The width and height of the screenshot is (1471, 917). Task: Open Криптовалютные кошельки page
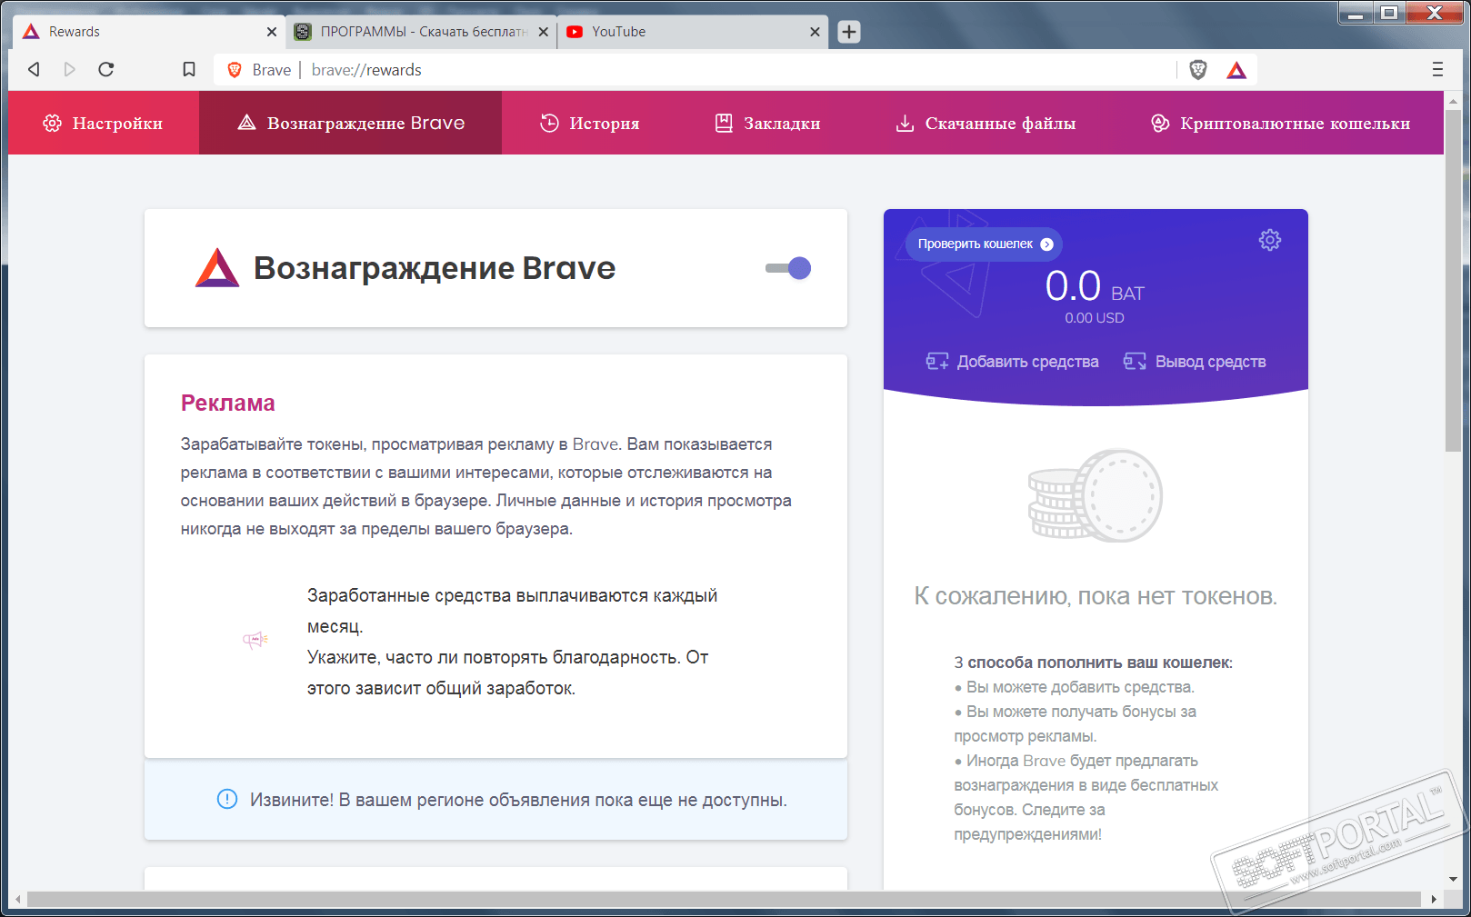tap(1281, 123)
